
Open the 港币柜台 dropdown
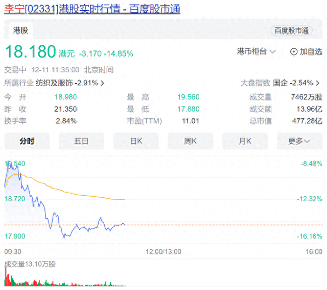256,51
